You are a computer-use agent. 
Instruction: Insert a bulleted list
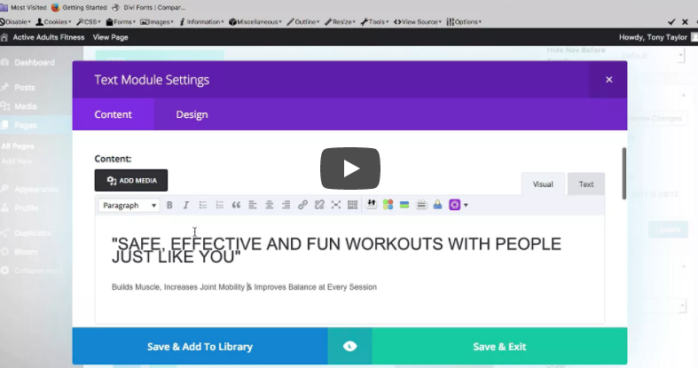click(203, 205)
